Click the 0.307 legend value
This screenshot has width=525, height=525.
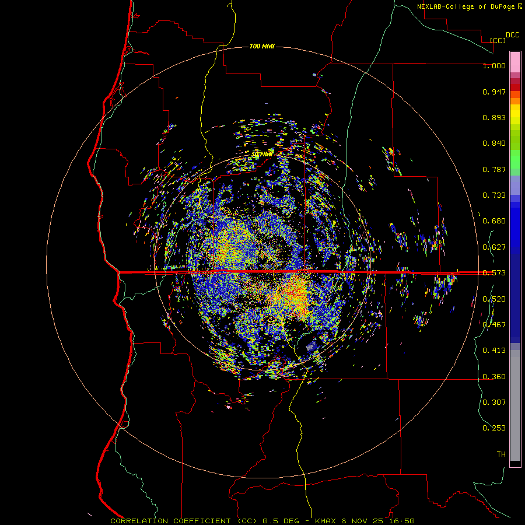tap(494, 402)
